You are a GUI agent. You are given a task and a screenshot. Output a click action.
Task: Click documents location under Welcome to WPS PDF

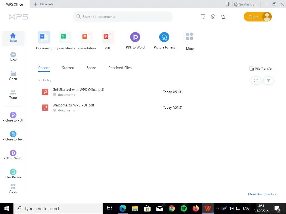pos(66,110)
